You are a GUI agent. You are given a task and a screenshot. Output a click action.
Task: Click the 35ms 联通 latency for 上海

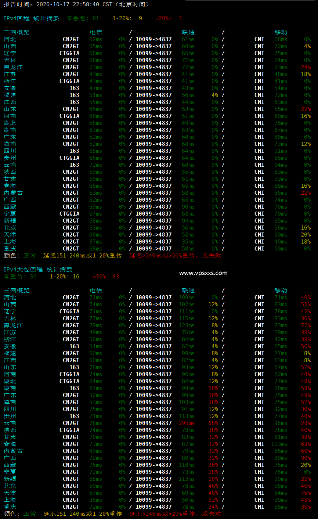click(x=188, y=242)
